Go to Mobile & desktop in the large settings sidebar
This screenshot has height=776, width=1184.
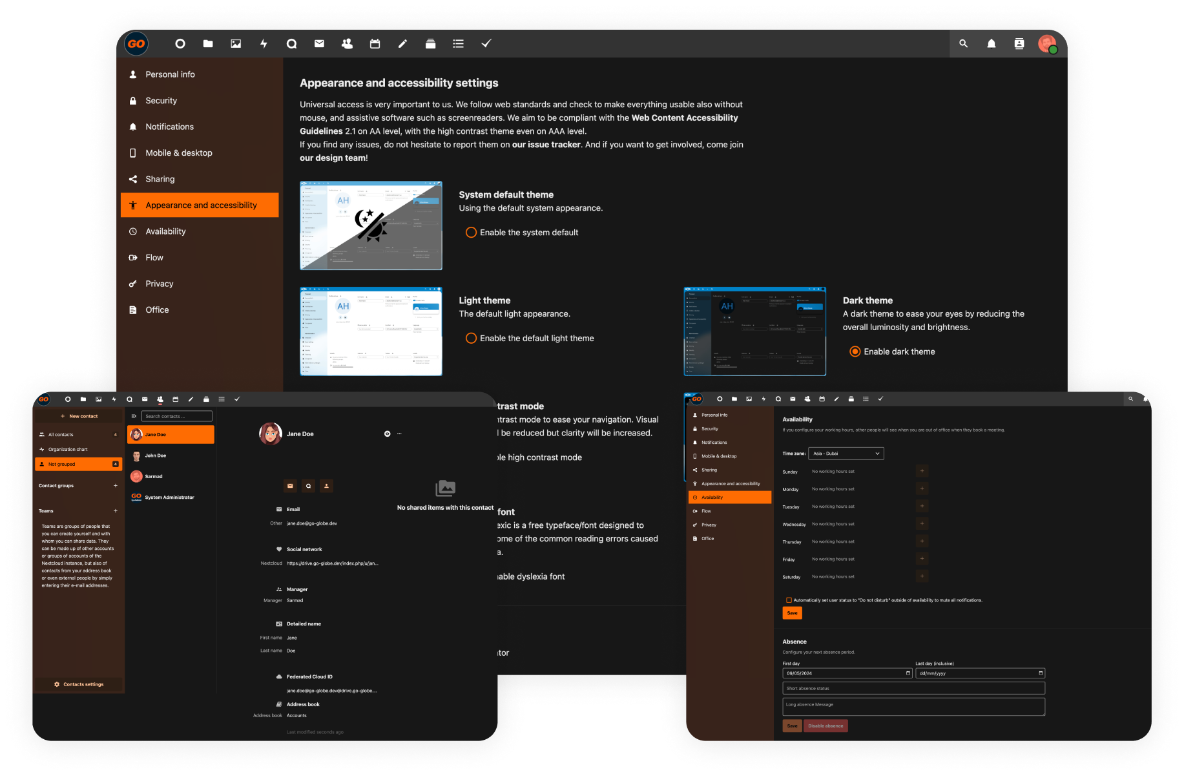tap(178, 153)
